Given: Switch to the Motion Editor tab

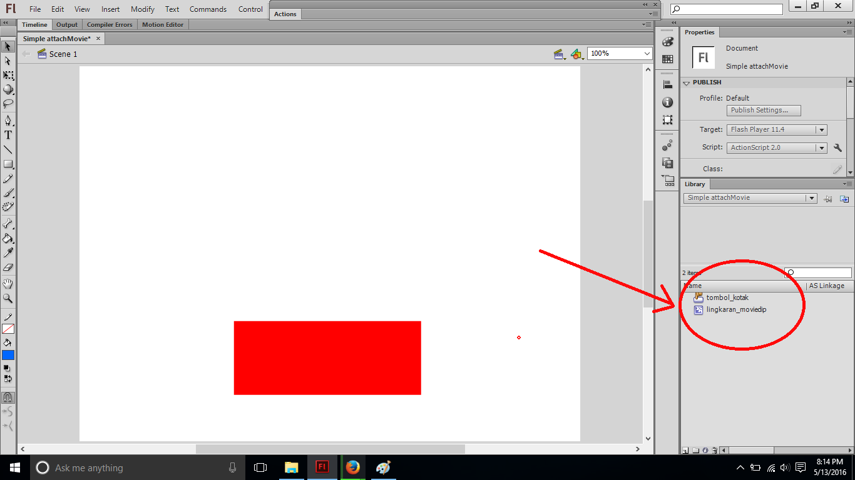Looking at the screenshot, I should tap(163, 25).
